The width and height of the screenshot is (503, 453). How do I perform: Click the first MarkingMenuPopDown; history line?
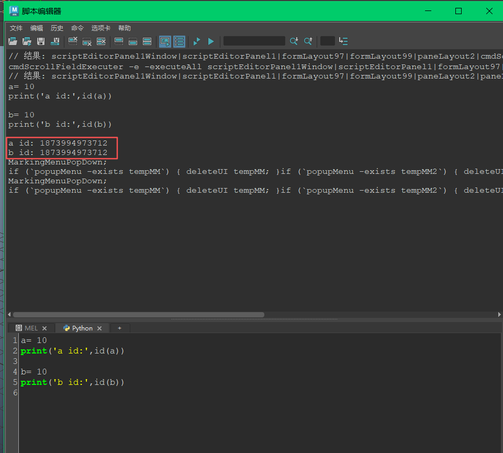[58, 162]
